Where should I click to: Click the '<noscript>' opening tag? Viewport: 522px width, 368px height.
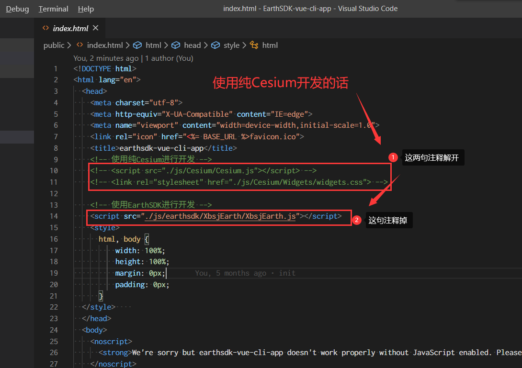pyautogui.click(x=111, y=342)
